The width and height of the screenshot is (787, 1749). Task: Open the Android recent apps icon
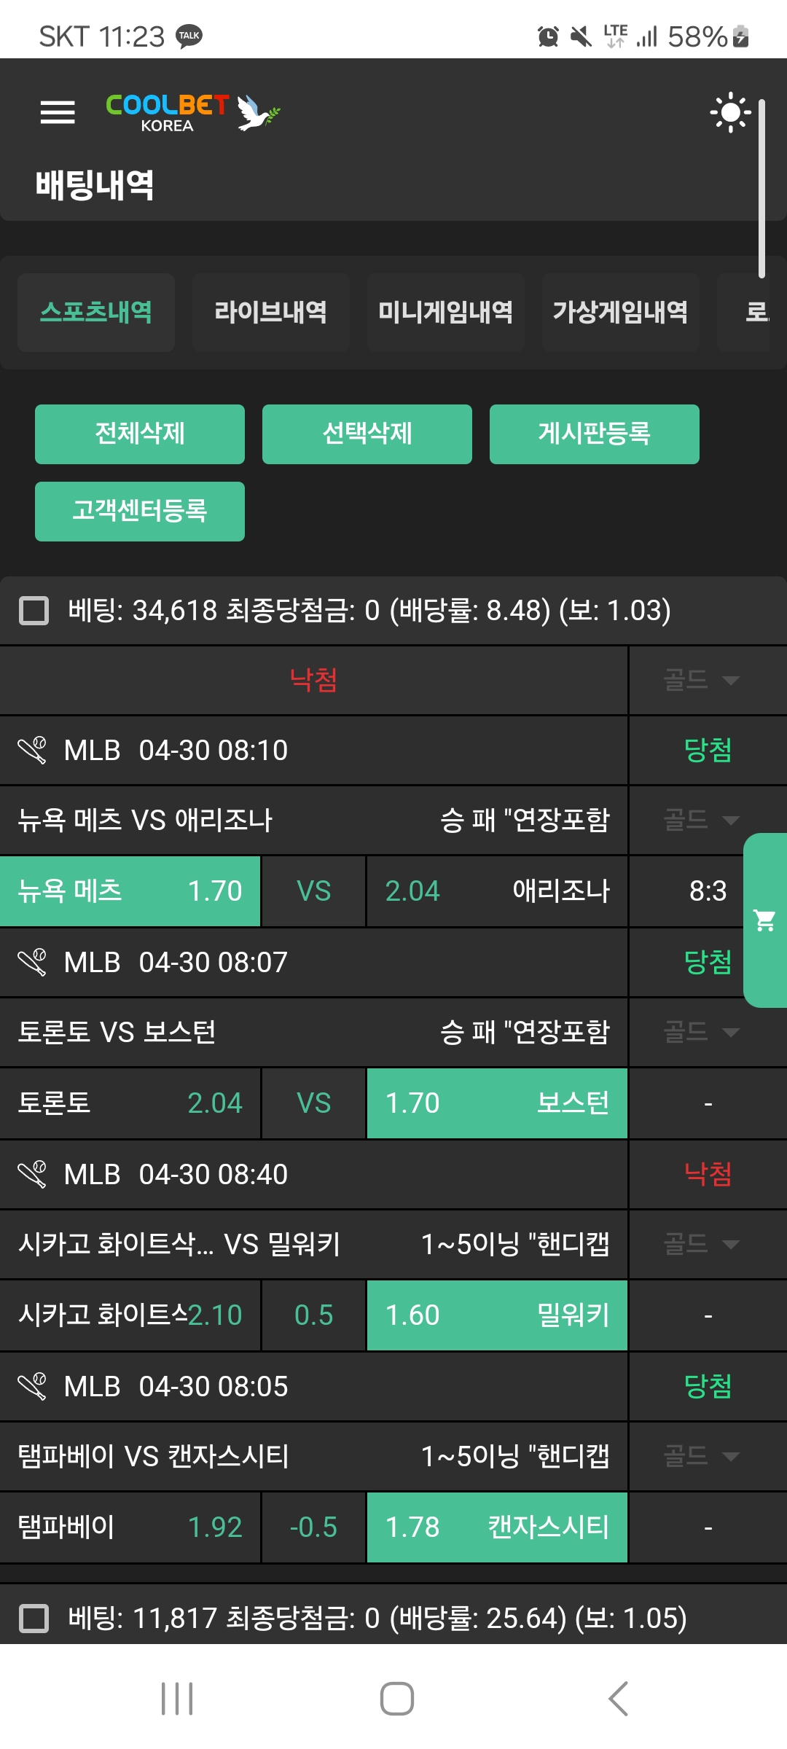pos(177,1699)
